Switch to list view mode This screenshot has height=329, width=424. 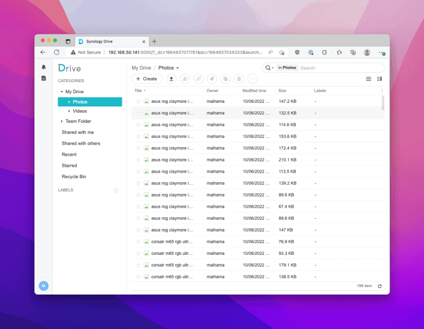[x=368, y=79]
